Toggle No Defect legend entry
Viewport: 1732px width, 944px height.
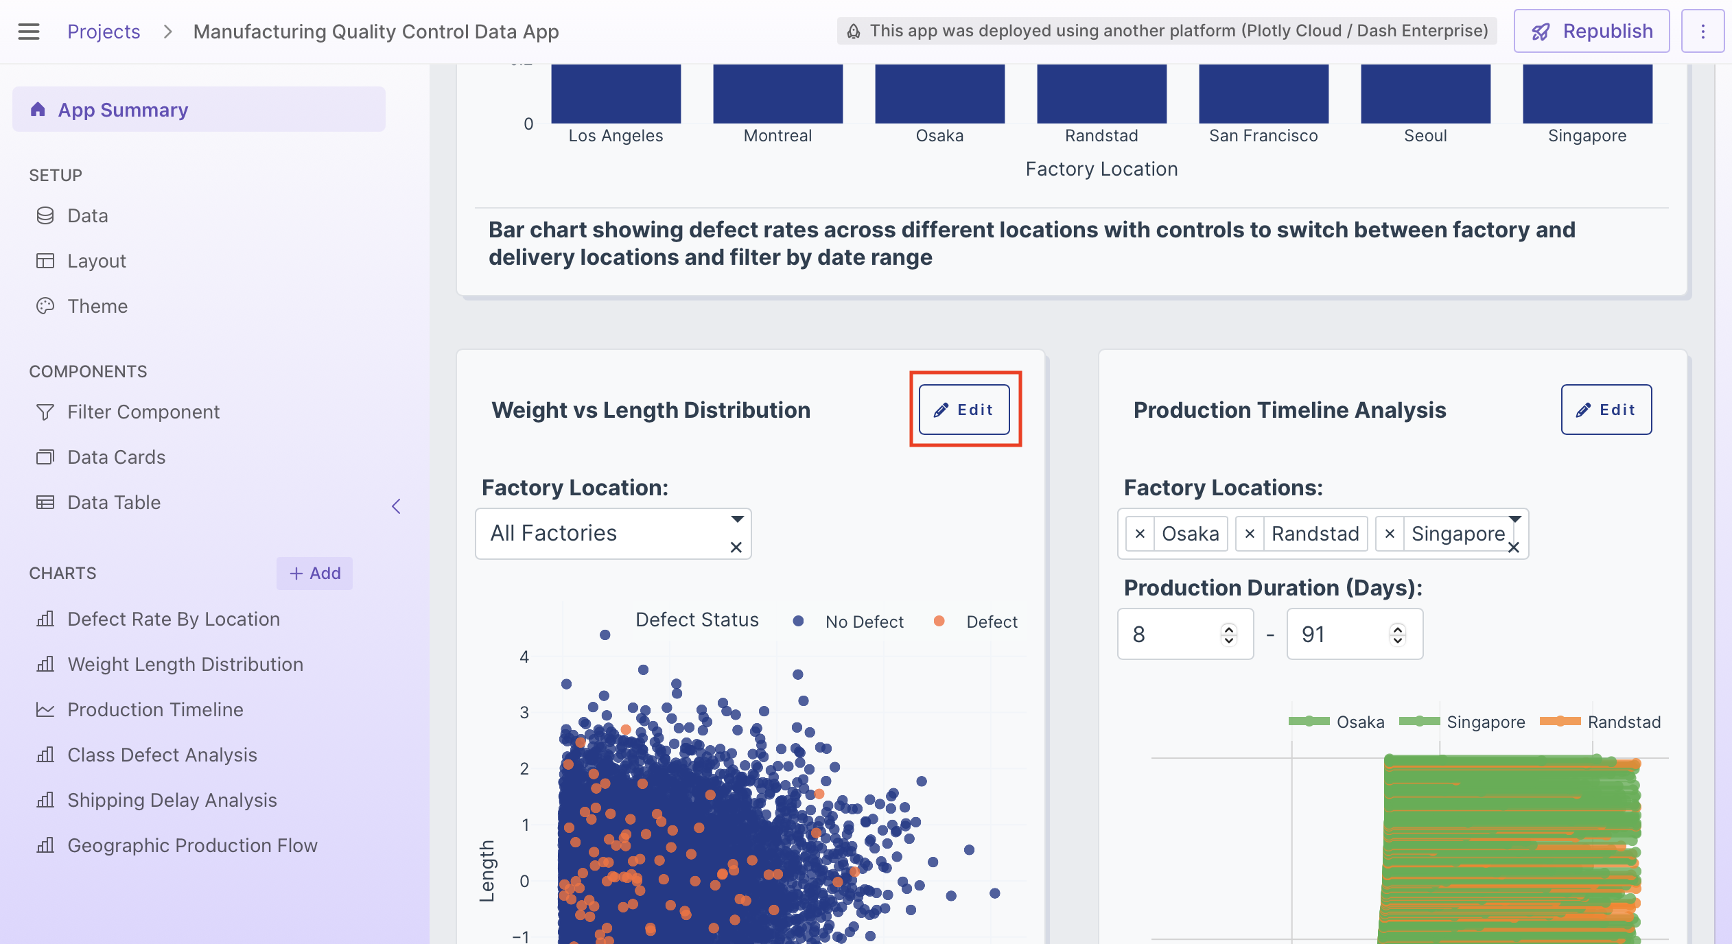[864, 622]
